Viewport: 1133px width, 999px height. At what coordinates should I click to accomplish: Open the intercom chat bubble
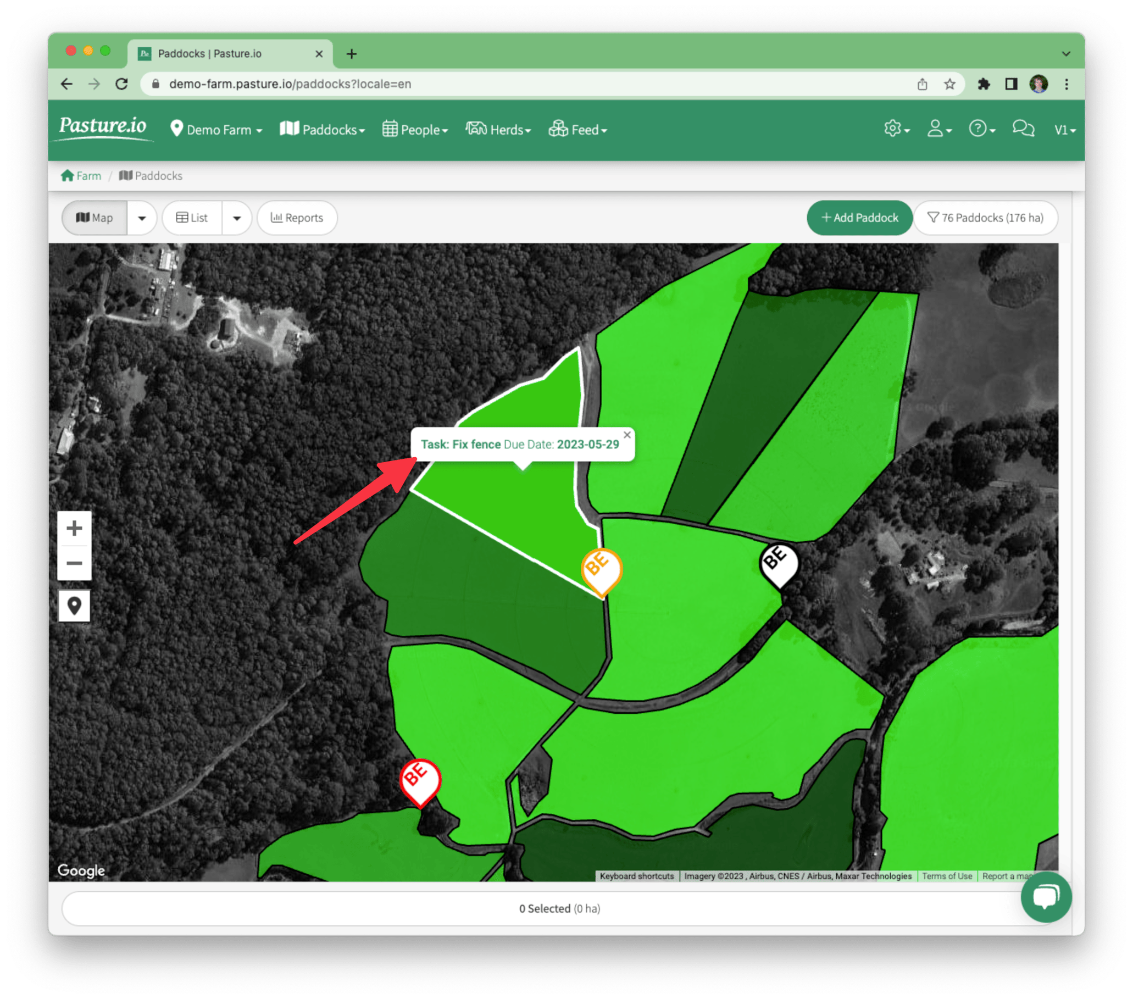click(1047, 898)
